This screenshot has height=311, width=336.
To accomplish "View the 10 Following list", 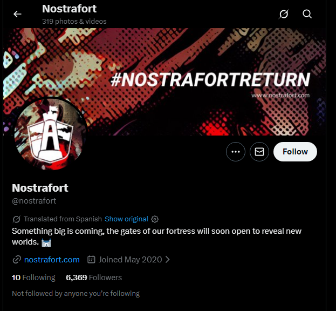I will [x=33, y=278].
